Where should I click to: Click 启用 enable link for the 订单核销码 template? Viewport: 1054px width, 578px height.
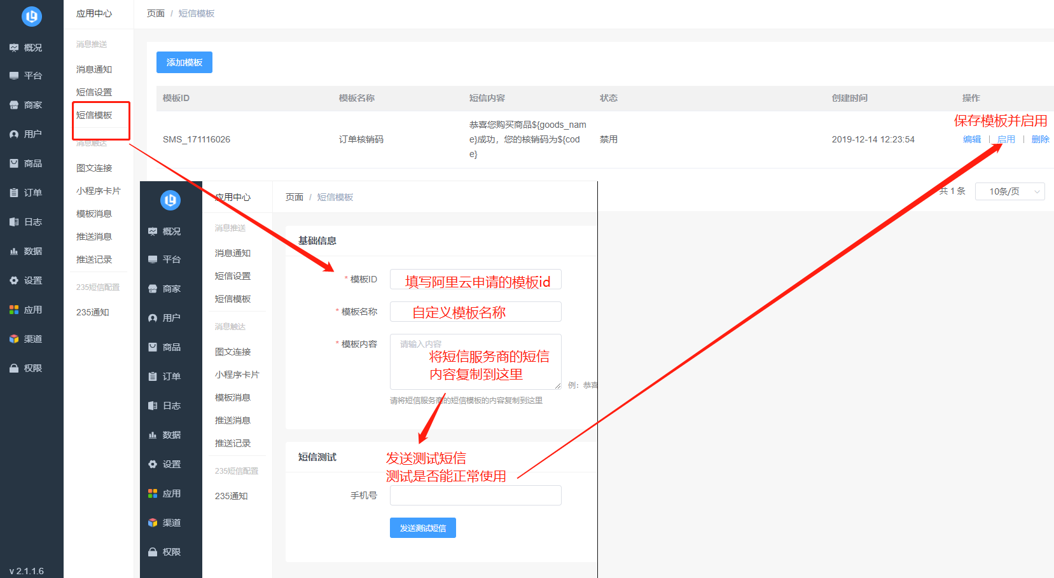tap(1006, 139)
